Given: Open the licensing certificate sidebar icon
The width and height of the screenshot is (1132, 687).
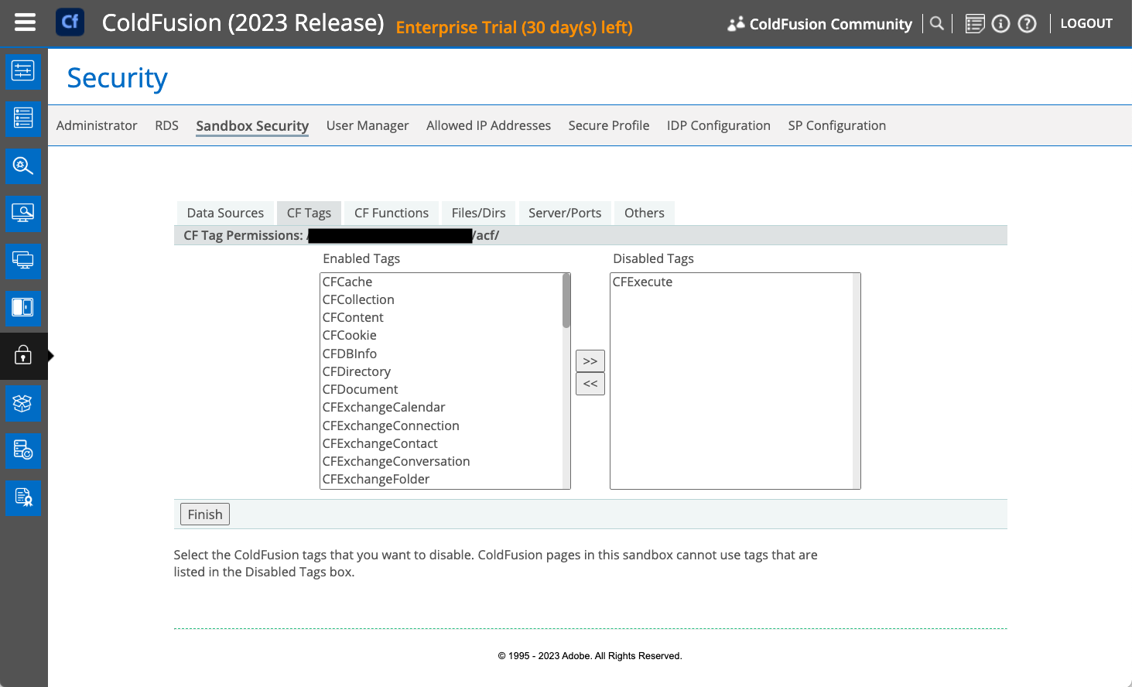Looking at the screenshot, I should pos(23,498).
